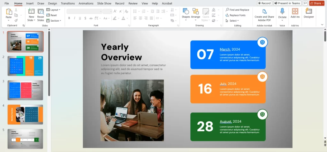This screenshot has height=152, width=327.
Task: Click the Create and Share Adobe PDF icon
Action: 264,11
